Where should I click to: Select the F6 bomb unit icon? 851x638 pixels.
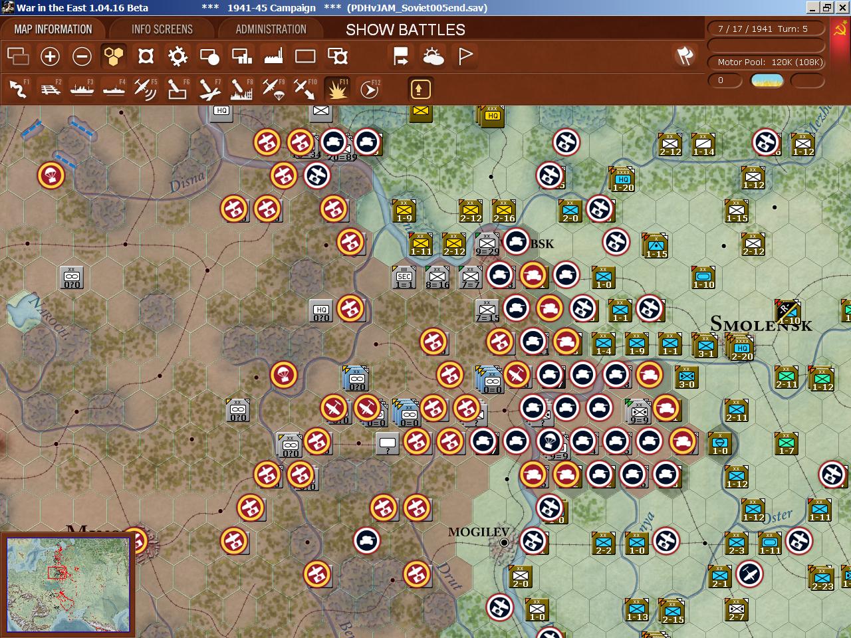pyautogui.click(x=178, y=89)
